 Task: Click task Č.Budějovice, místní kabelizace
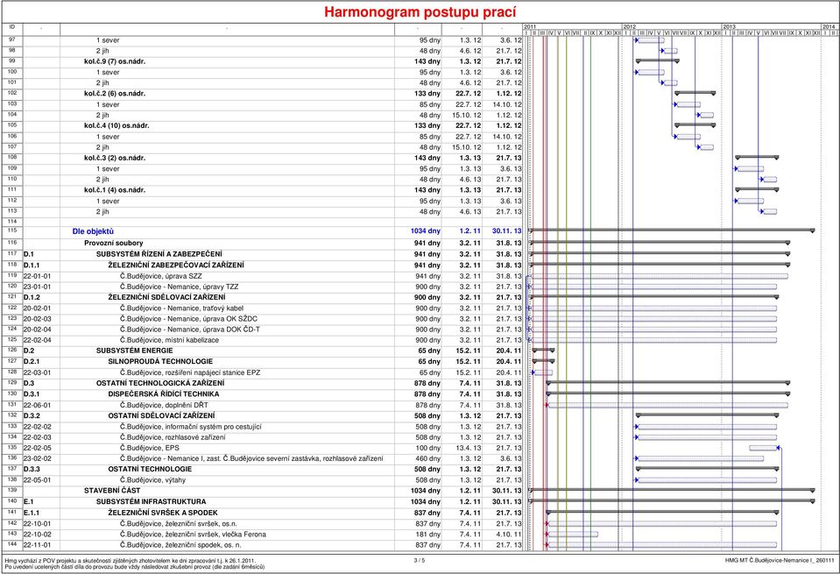[169, 340]
